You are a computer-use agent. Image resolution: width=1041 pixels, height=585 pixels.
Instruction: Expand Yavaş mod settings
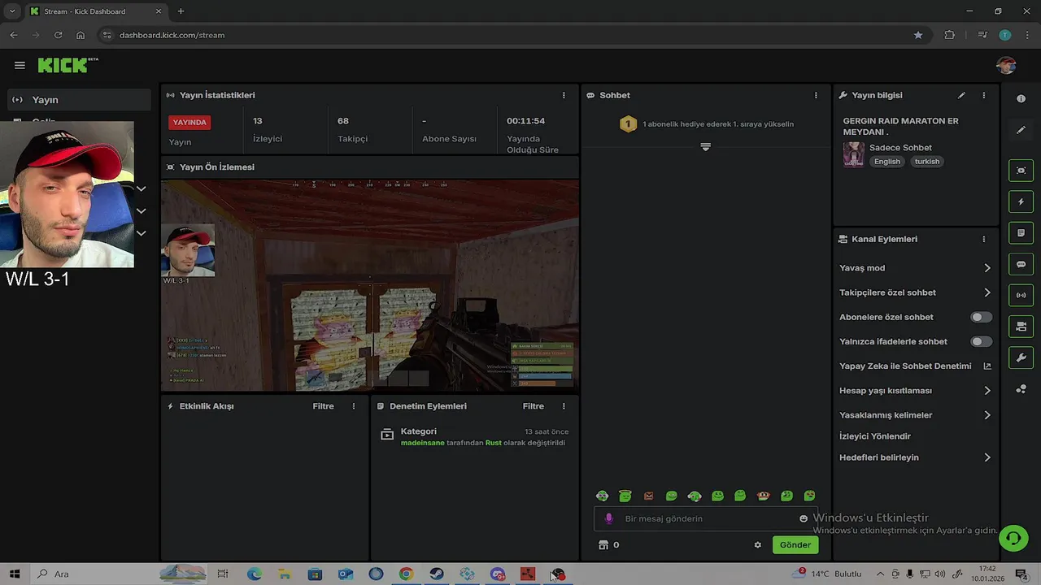[x=915, y=268]
